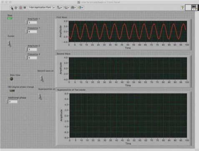
Task: Click the Run Continuously toolbar icon
Action: [16, 8]
